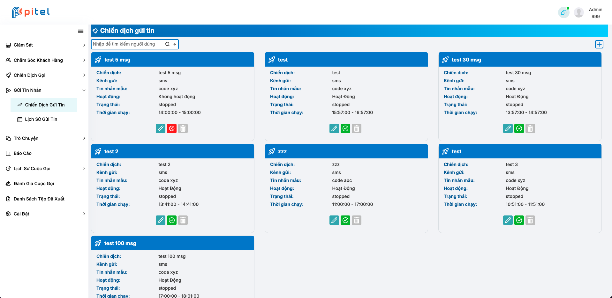Delete the 'zzz' campaign
Image resolution: width=612 pixels, height=298 pixels.
pos(357,220)
